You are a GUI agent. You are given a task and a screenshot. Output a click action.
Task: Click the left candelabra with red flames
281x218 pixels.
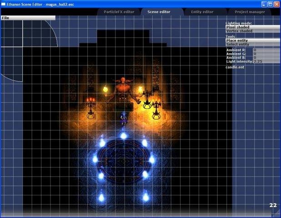91,108
